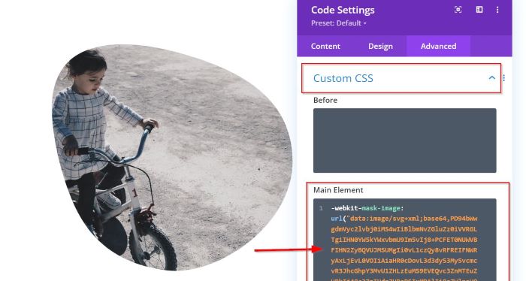Click the -webkit-mask-image property text
Screen dimensions: 526x281
point(367,208)
